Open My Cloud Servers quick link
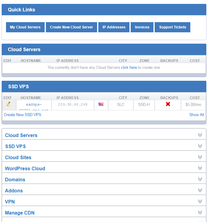 point(25,27)
